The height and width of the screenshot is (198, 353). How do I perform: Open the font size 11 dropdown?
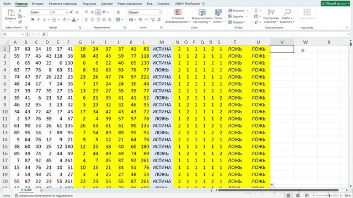click(67, 12)
